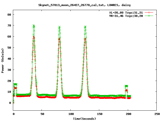Screen dimensions: 162x121
Task: Click the x-axis tick label 200
Action: [x=129, y=114]
